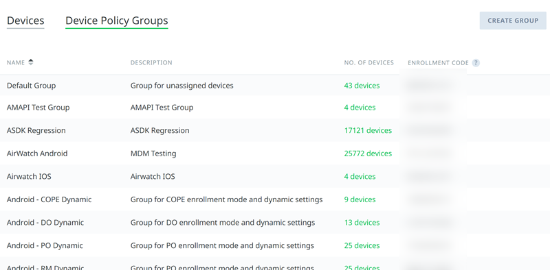Select the Android - COPE Dynamic group name

point(49,199)
